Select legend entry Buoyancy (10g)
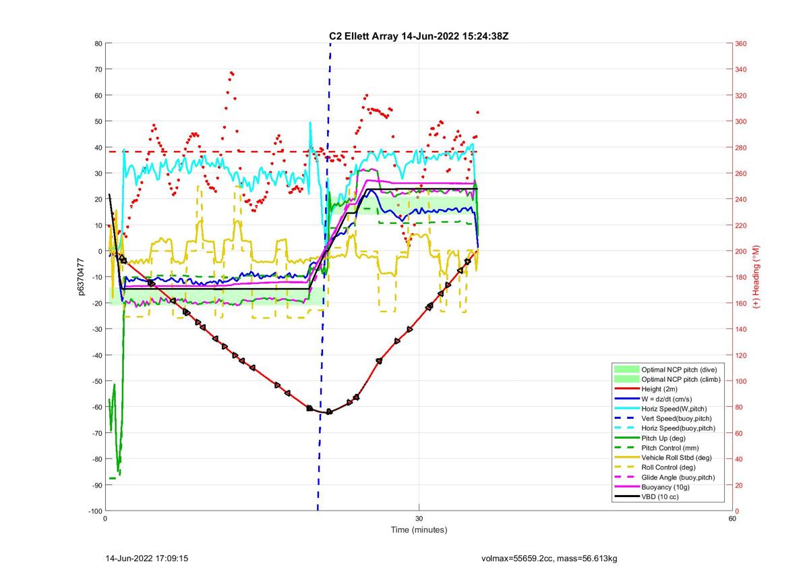This screenshot has width=809, height=574. 666,487
